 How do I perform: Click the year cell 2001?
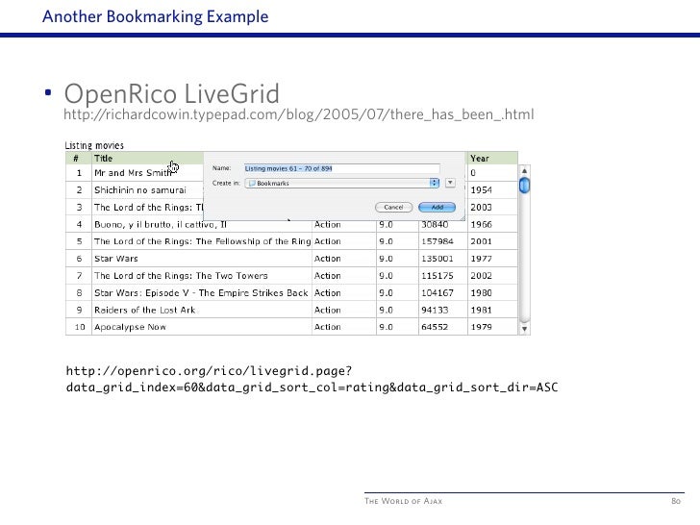click(x=481, y=241)
